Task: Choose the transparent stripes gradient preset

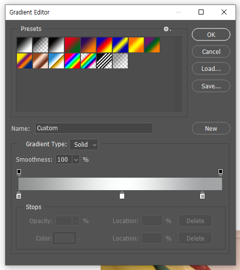Action: pos(104,61)
